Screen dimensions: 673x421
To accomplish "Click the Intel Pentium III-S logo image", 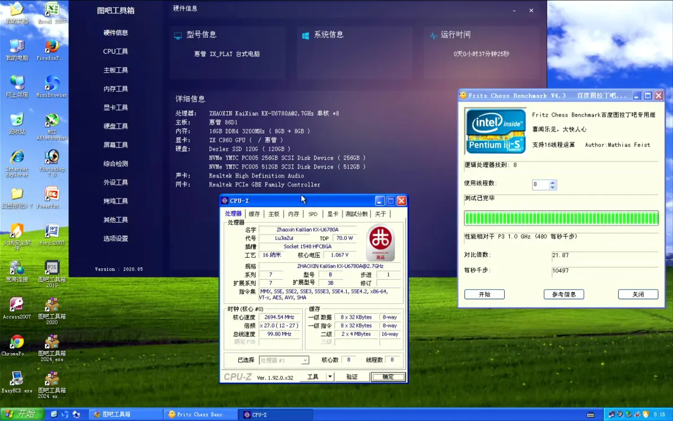I will (x=496, y=131).
